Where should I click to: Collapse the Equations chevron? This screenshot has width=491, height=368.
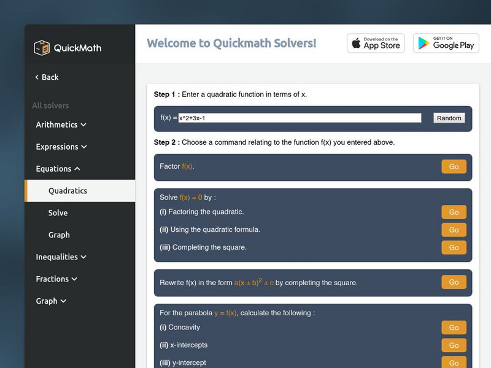[77, 169]
